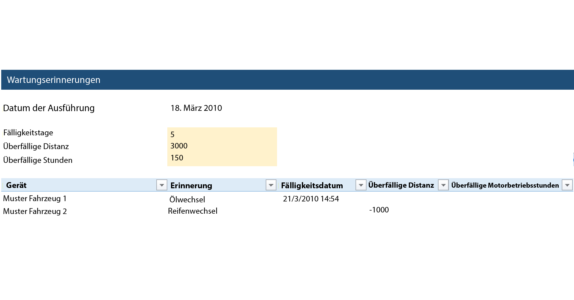Click the Erinnerung column header
The image size is (574, 300).
coord(191,185)
